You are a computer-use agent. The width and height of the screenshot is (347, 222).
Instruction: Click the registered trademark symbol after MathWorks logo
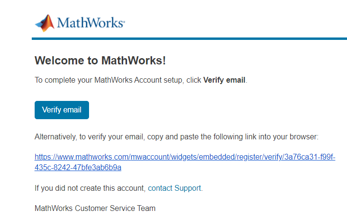tap(124, 22)
